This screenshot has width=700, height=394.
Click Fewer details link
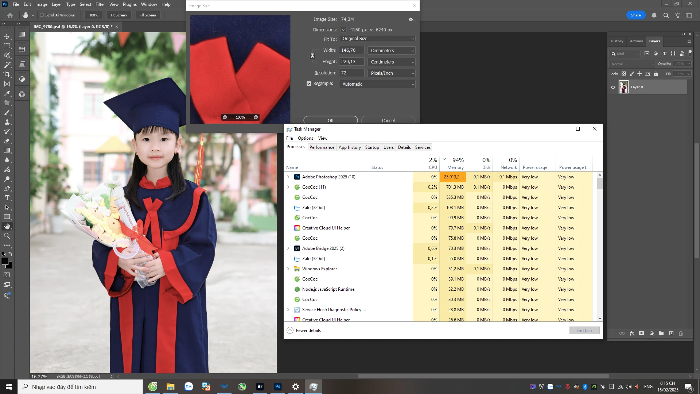(308, 331)
